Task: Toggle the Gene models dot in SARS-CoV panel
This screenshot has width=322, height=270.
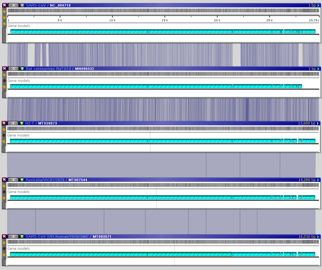Action: coord(4,24)
